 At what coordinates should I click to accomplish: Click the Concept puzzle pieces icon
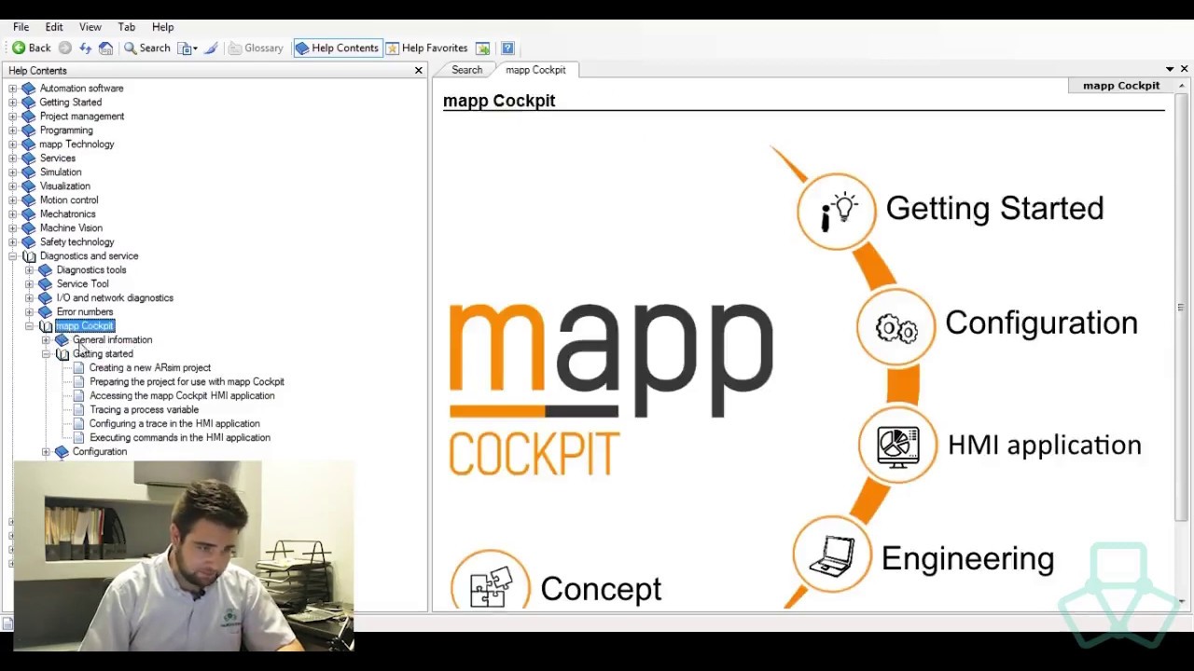491,587
